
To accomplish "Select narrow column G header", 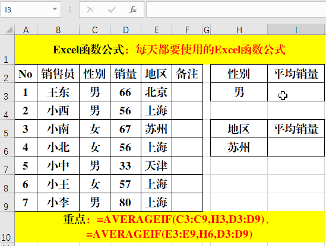I will (207, 30).
